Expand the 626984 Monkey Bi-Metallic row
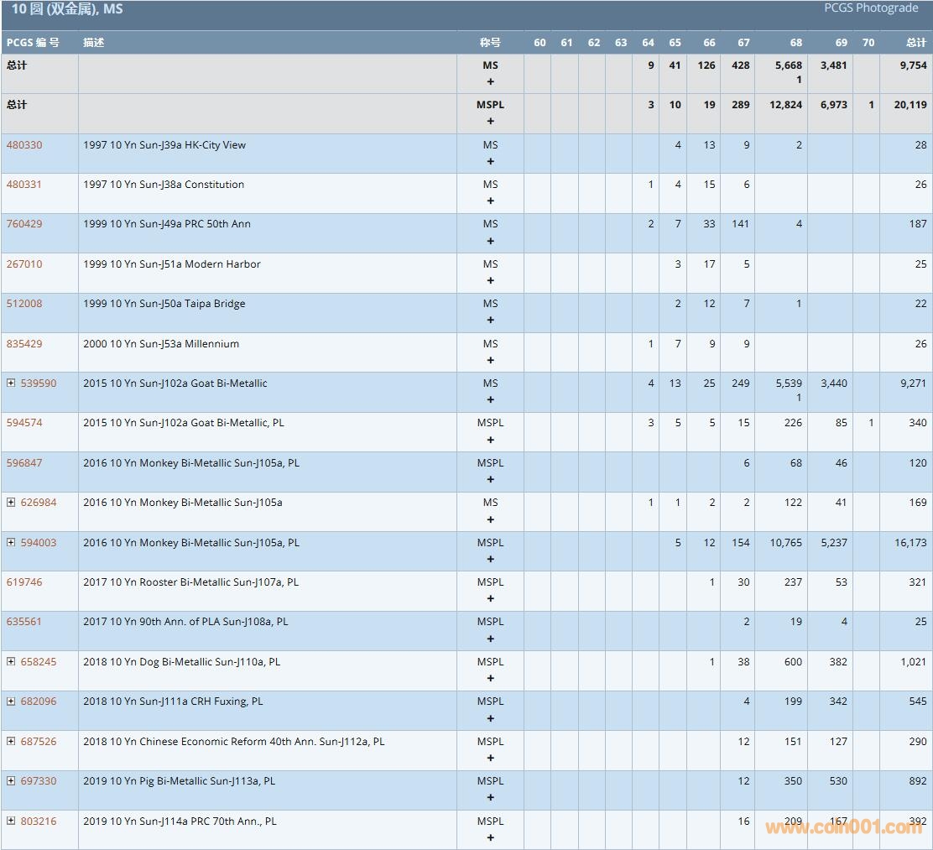Viewport: 933px width, 850px height. [11, 502]
